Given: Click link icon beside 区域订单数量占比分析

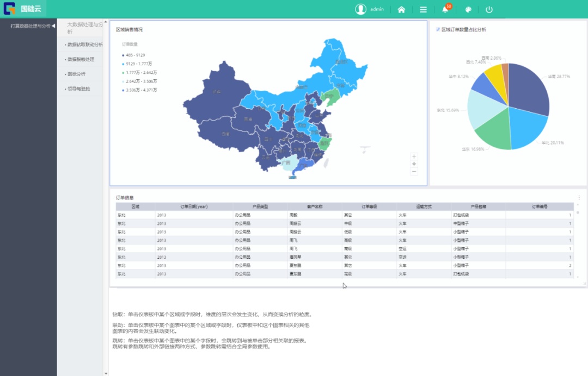Looking at the screenshot, I should point(438,30).
